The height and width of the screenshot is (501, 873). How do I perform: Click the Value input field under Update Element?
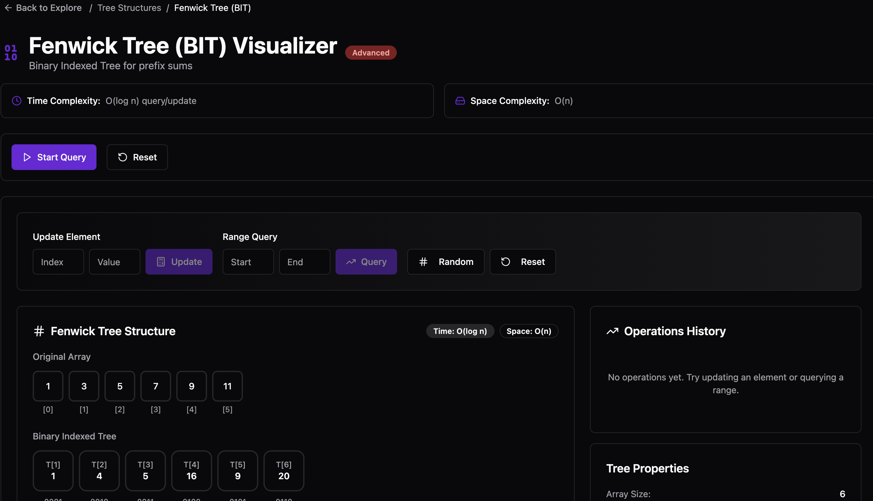coord(114,261)
